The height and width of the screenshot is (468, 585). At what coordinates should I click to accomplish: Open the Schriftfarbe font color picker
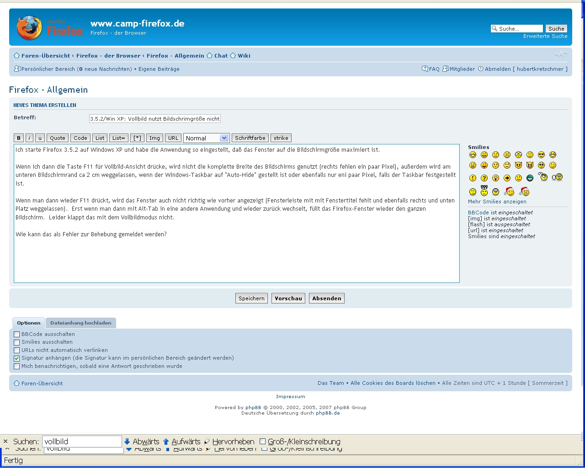tap(250, 138)
